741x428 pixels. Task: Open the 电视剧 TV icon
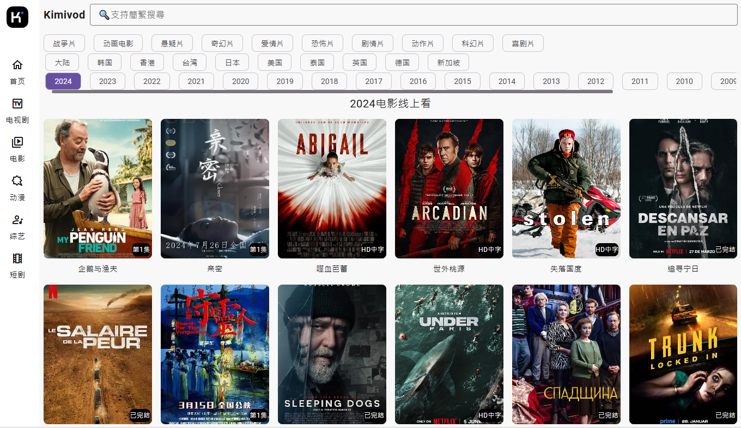tap(17, 104)
